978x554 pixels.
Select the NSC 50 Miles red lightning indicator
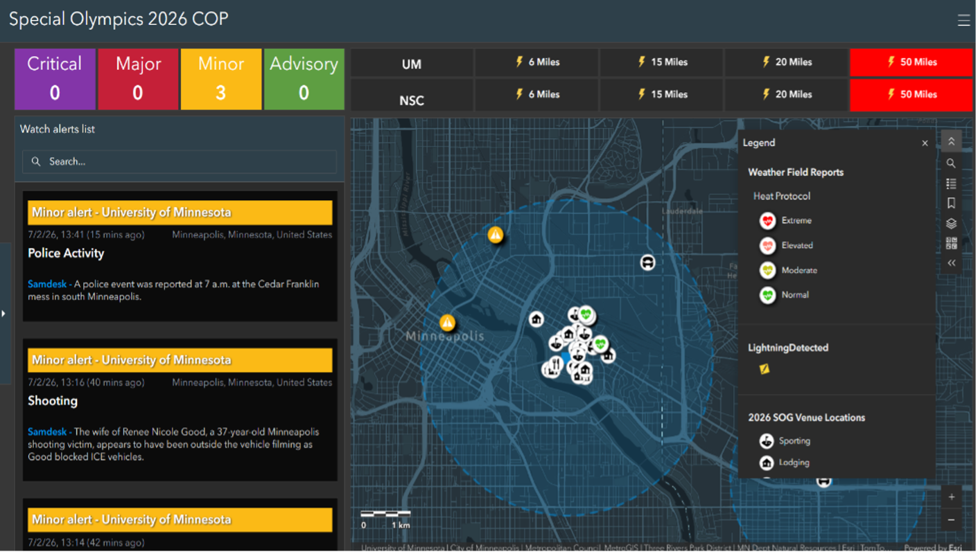click(x=911, y=95)
